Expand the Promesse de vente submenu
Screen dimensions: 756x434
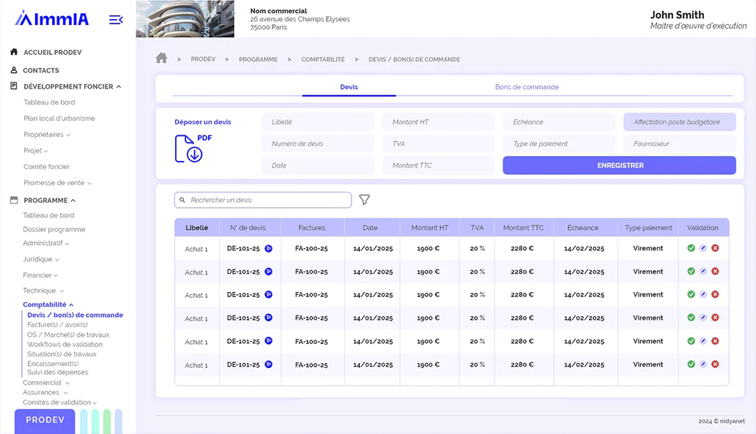89,184
